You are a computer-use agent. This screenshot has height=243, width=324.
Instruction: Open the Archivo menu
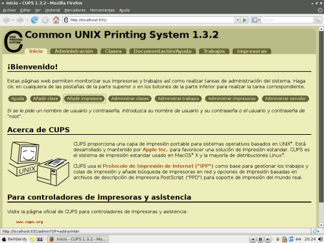[9, 10]
